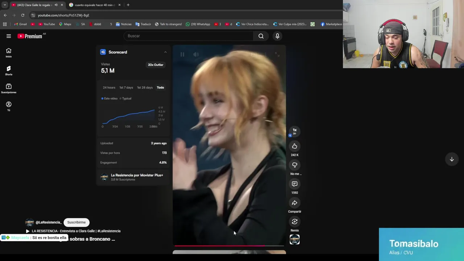
Task: Click the Engagement 4.8% value
Action: pyautogui.click(x=163, y=162)
